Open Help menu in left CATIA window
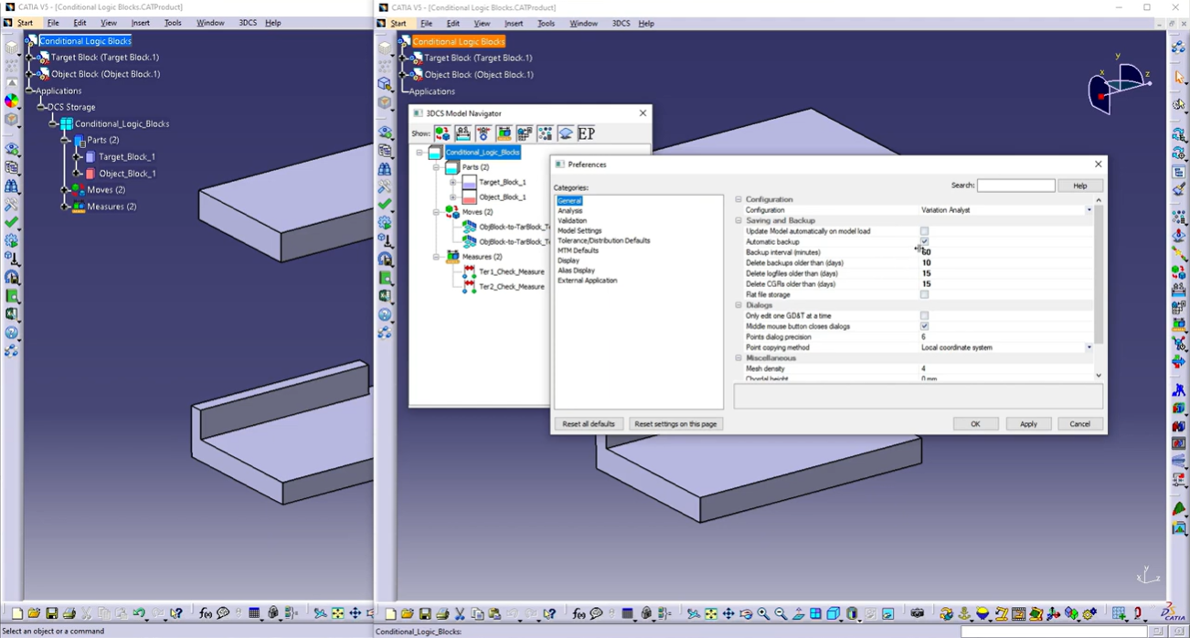Image resolution: width=1190 pixels, height=638 pixels. (x=272, y=23)
